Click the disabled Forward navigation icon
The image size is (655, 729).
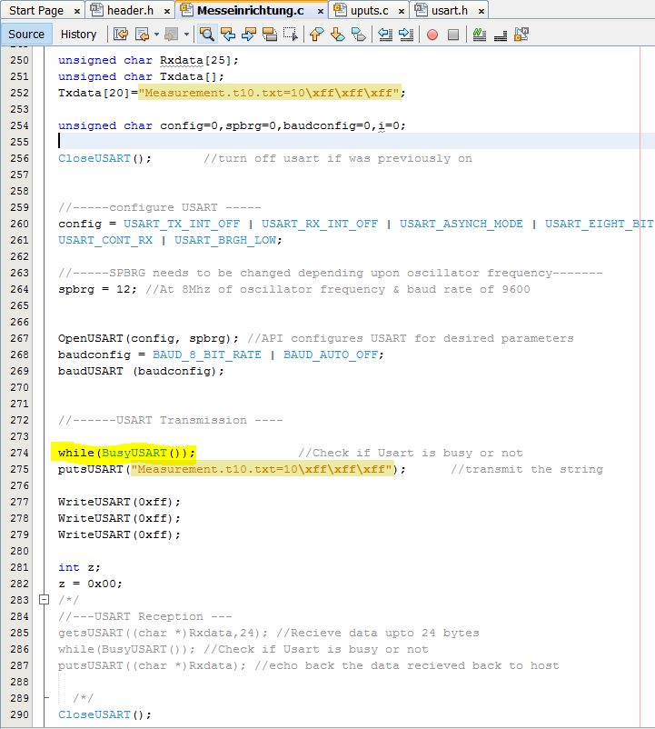coord(172,35)
